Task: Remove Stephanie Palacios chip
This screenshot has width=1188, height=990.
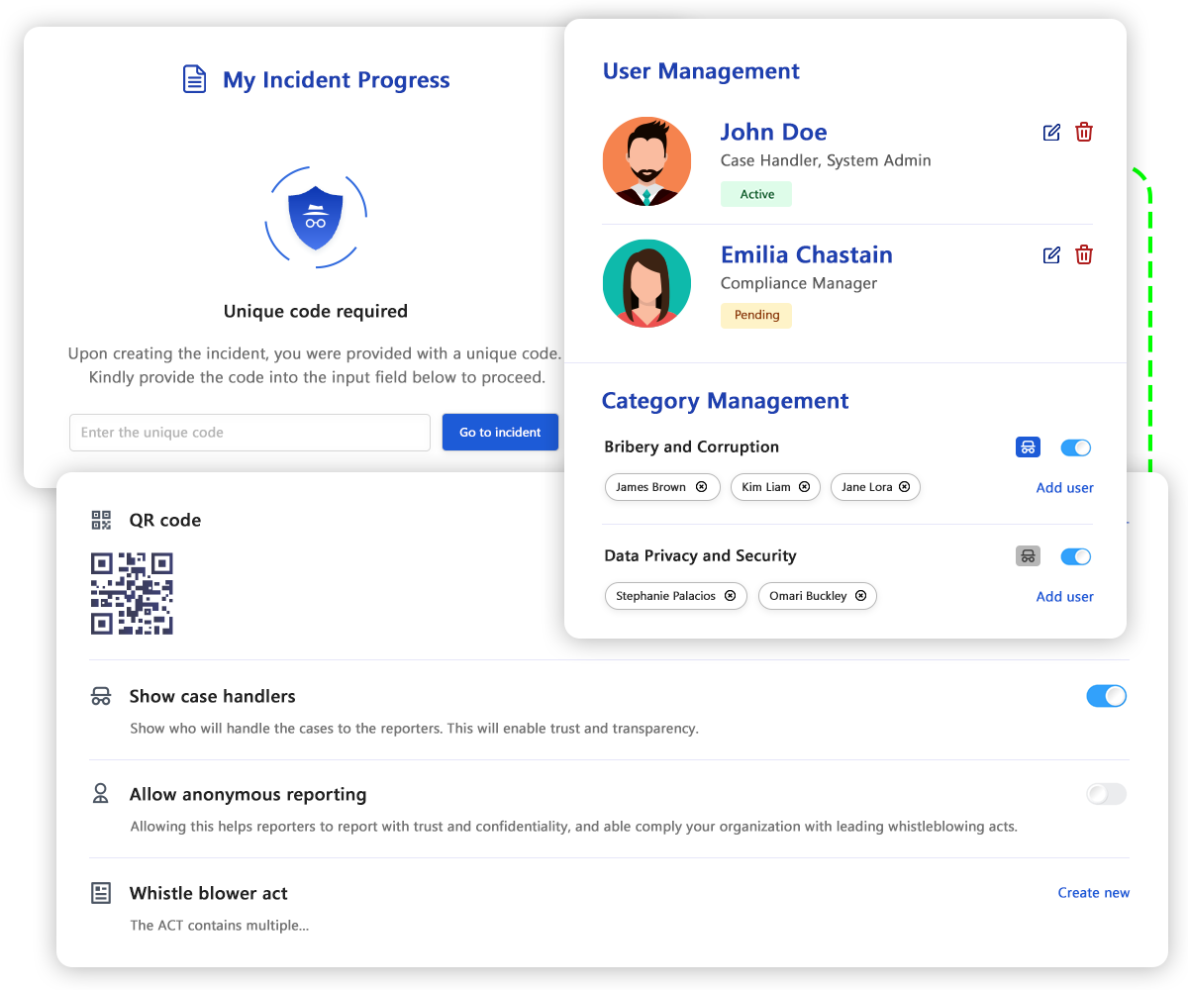Action: click(730, 596)
